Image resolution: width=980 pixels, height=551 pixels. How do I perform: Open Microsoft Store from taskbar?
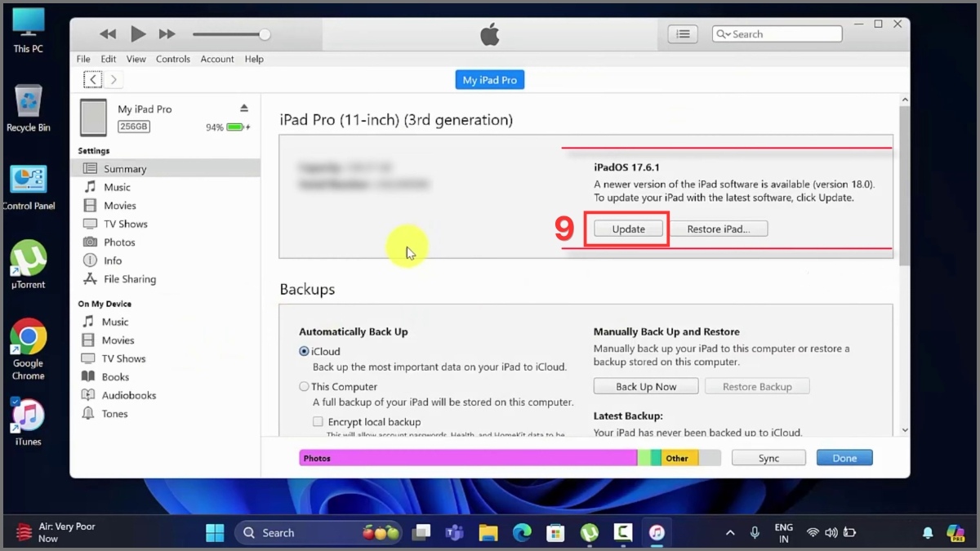tap(555, 533)
